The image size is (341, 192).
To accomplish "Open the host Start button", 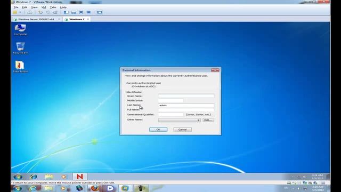I will tap(17, 188).
